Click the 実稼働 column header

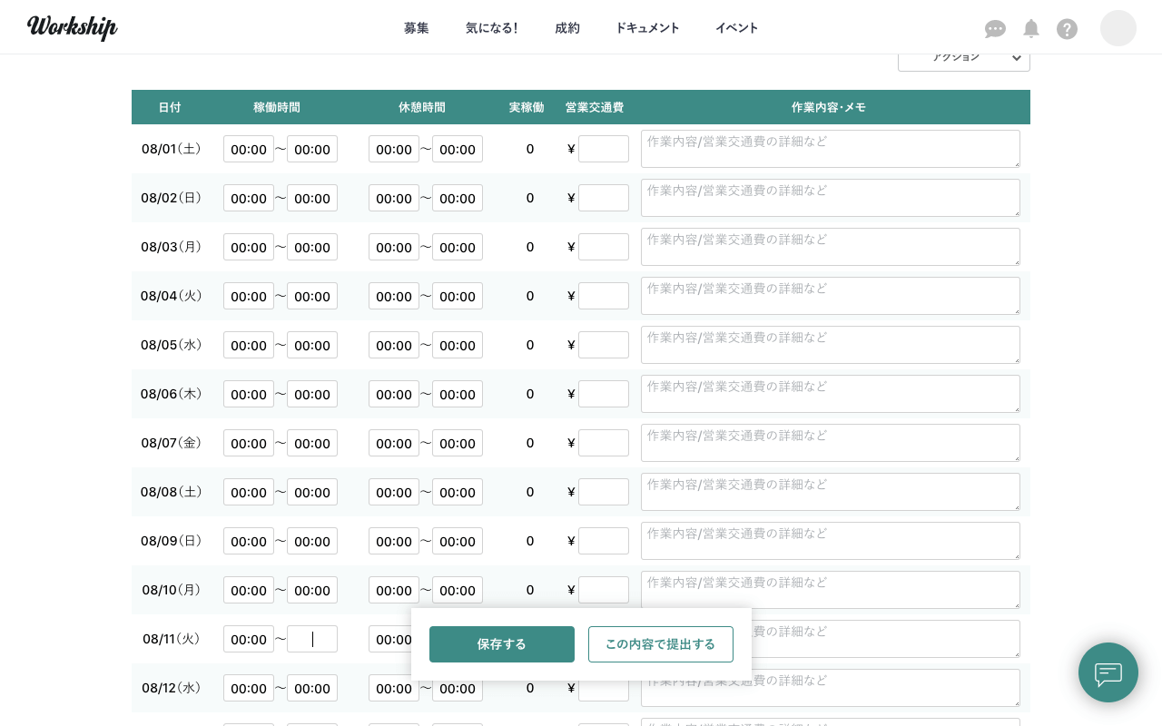(x=527, y=107)
